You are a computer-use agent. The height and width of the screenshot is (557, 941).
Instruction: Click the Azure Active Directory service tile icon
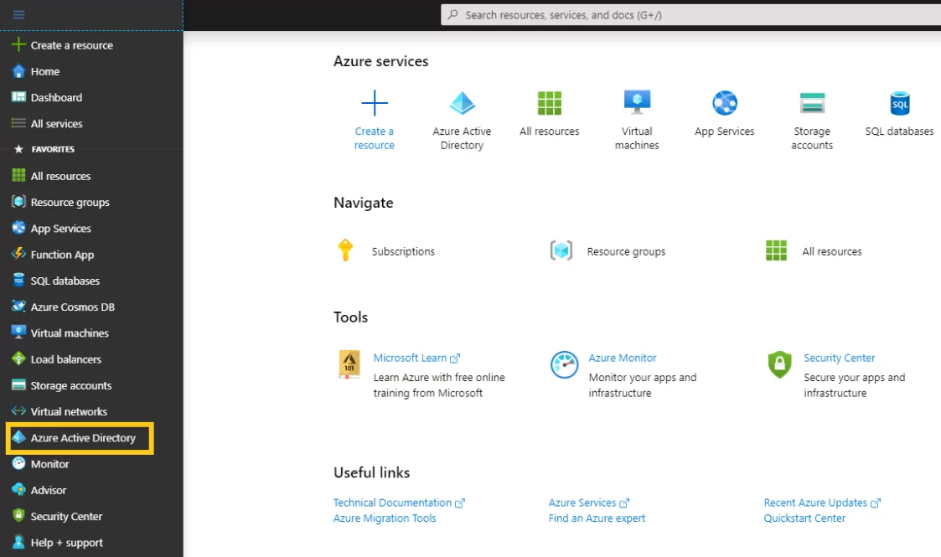point(462,103)
